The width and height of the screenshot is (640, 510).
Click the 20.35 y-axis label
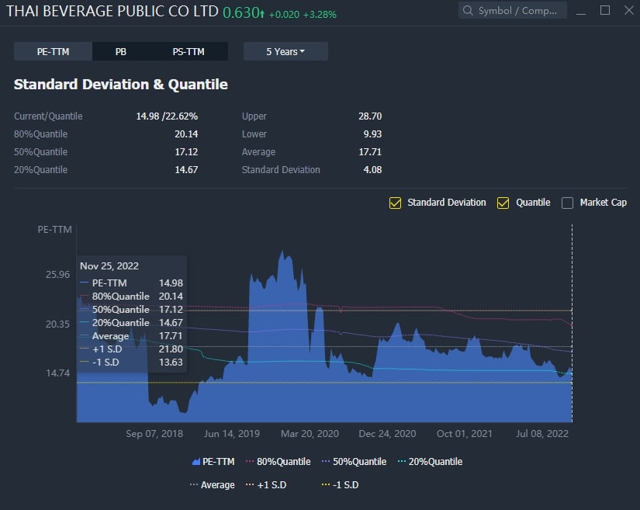pyautogui.click(x=57, y=324)
